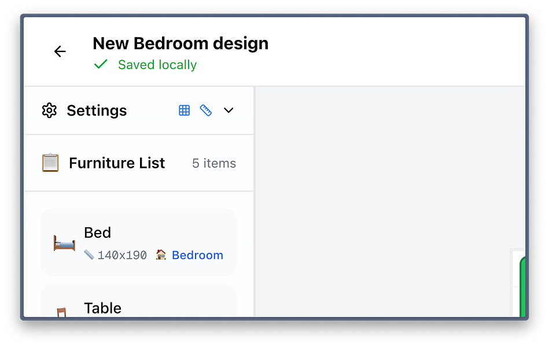Toggle the ruler measurement icon in Settings
549x347 pixels.
pos(205,110)
